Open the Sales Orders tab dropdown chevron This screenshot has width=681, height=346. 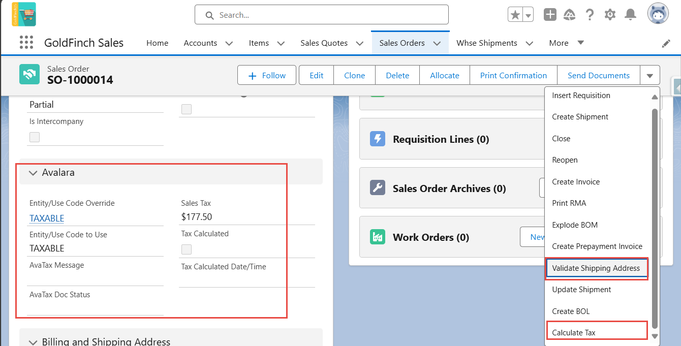pos(437,44)
